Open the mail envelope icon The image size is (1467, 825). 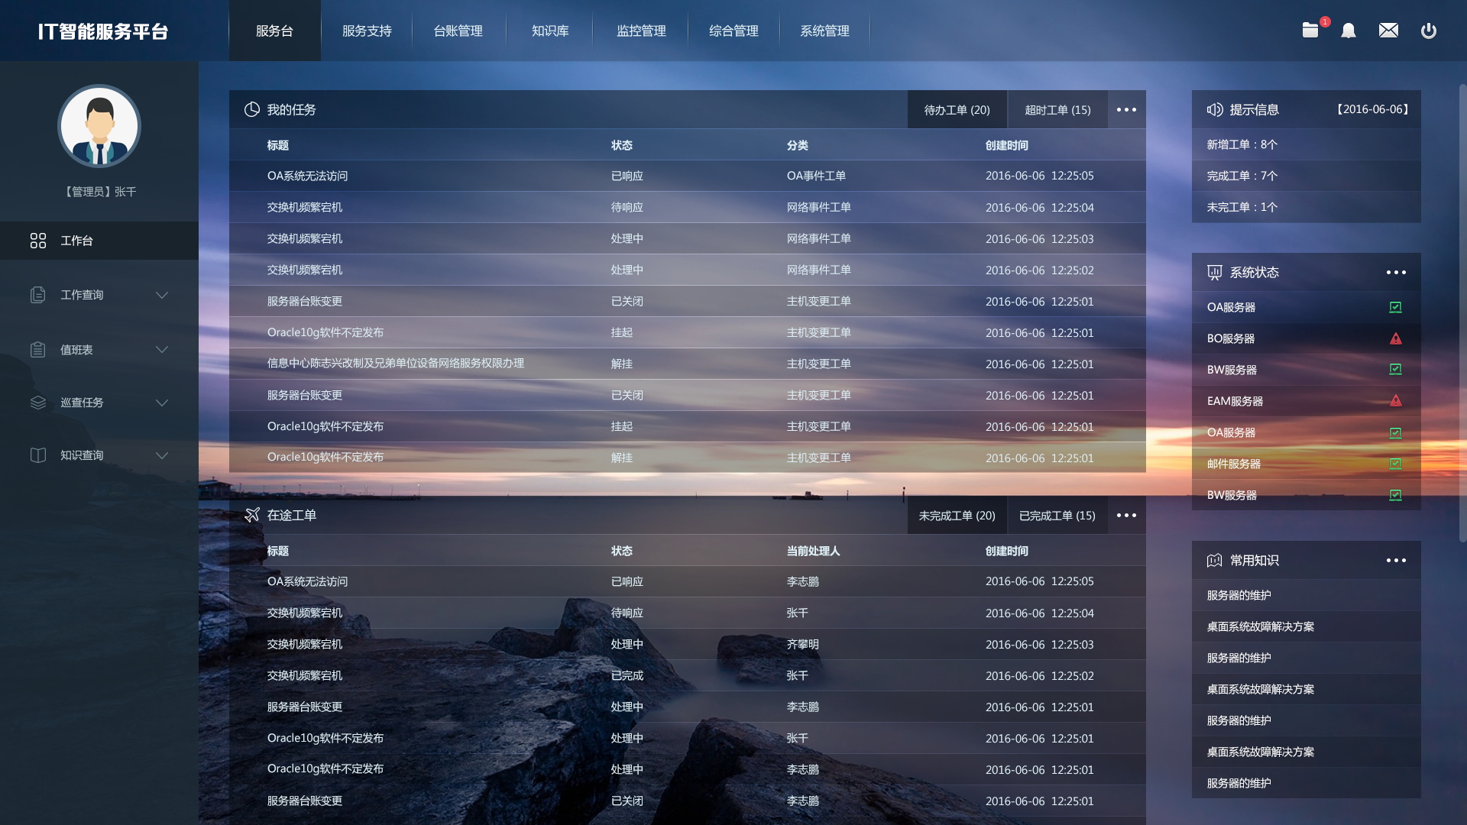click(1388, 31)
